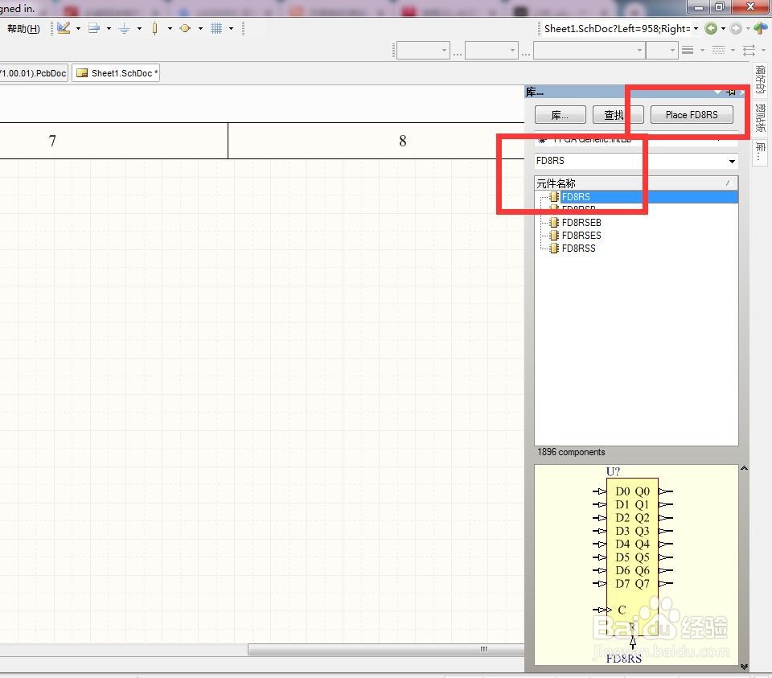Click the simulation sources icon
This screenshot has width=772, height=678.
click(185, 29)
